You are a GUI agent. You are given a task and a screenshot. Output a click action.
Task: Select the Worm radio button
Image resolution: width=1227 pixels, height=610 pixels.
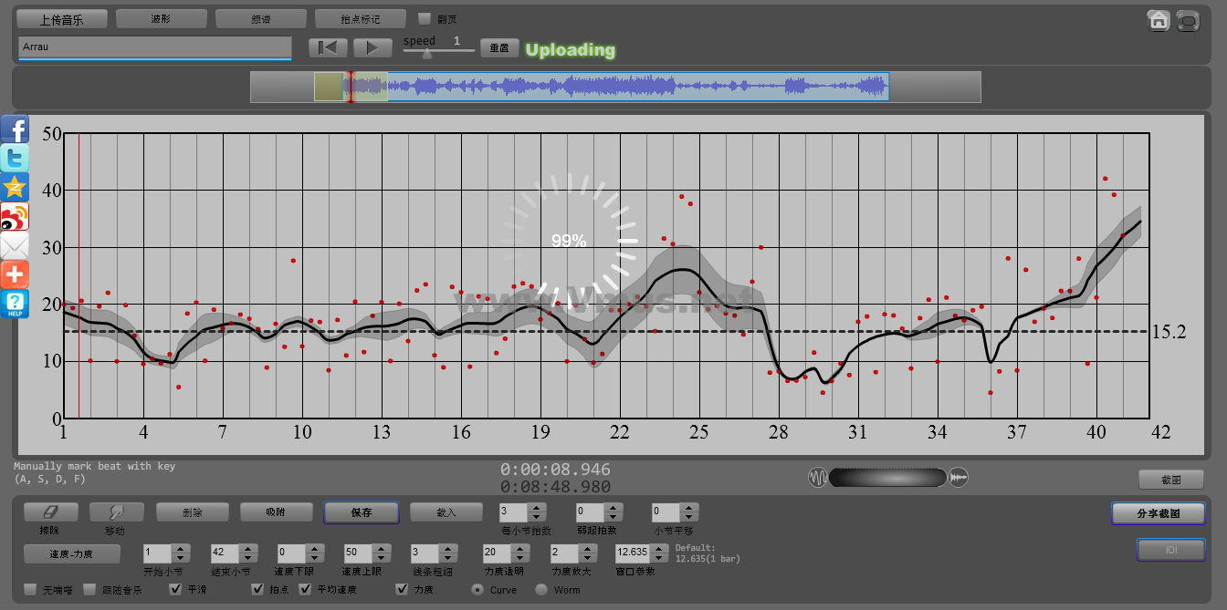(541, 590)
